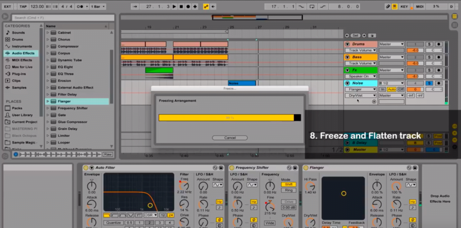Set Noise monitoring to Auto

click(392, 89)
